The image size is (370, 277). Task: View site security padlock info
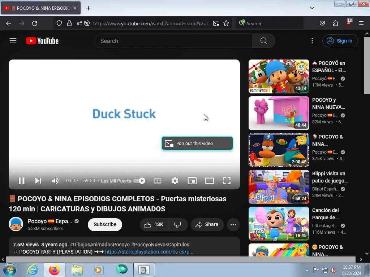coord(69,23)
